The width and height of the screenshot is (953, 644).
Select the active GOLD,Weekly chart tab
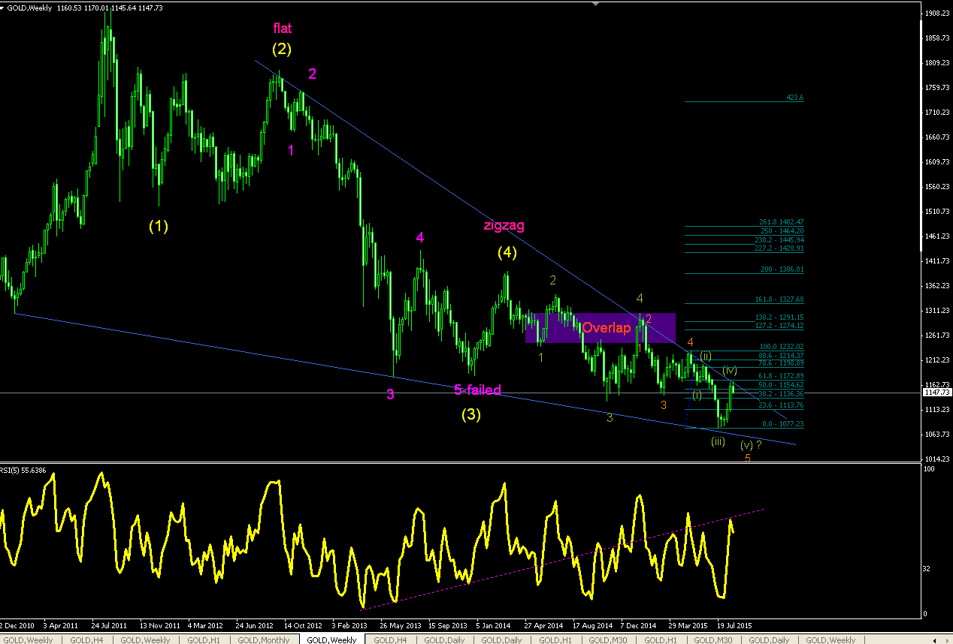pos(331,639)
